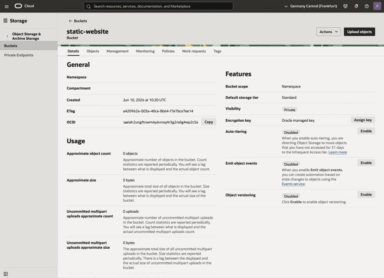Switch to the Objects tab
This screenshot has height=278, width=384.
click(93, 51)
